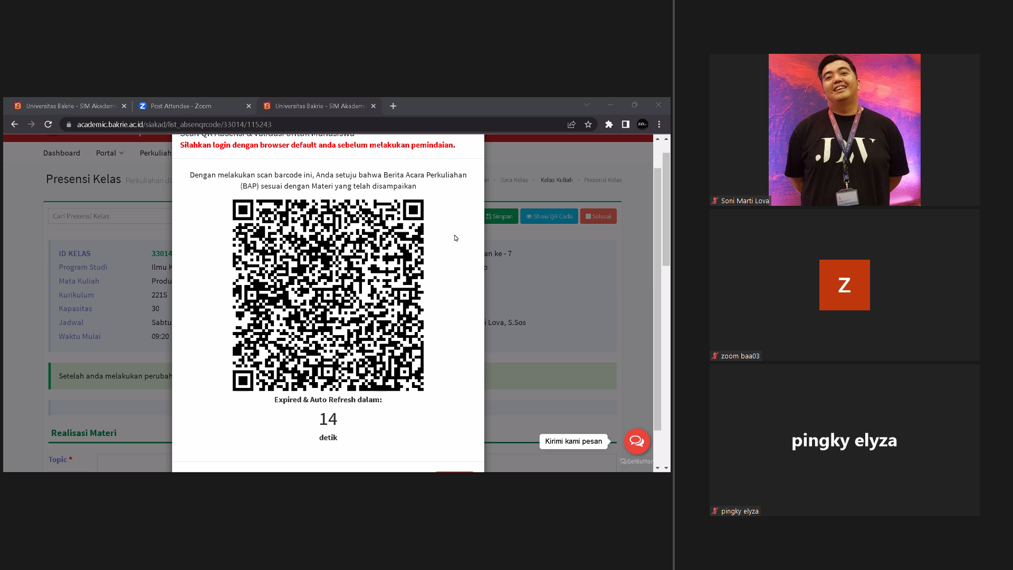Open the Dashboard menu item
Image resolution: width=1013 pixels, height=570 pixels.
point(62,153)
